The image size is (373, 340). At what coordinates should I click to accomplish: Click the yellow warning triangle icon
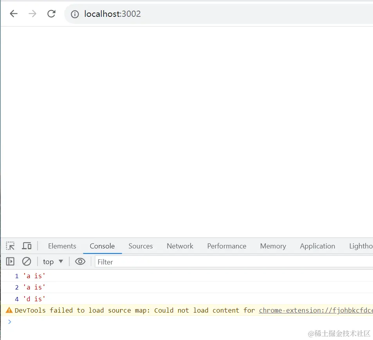pyautogui.click(x=9, y=310)
